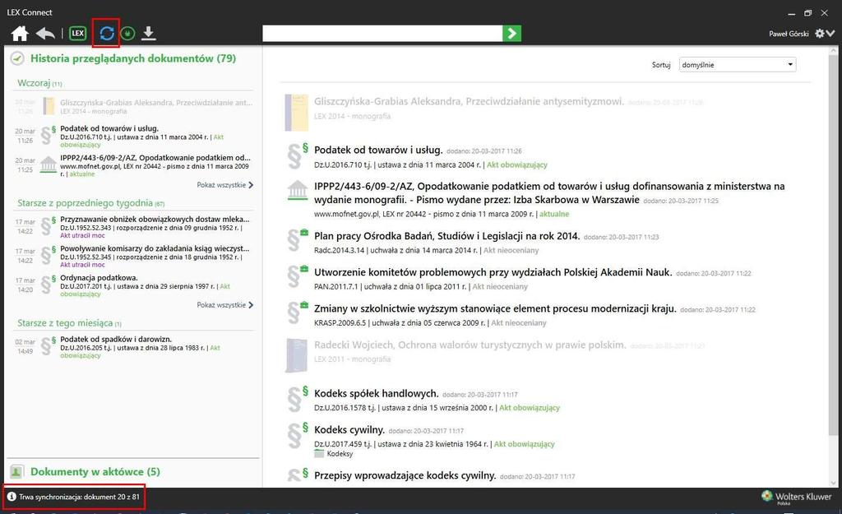The width and height of the screenshot is (842, 514).
Task: Open 'Gliszczyńska-Grabias Aleksandra, Przeciwdziałanie antysemityzmowi' in main list
Action: coord(469,101)
